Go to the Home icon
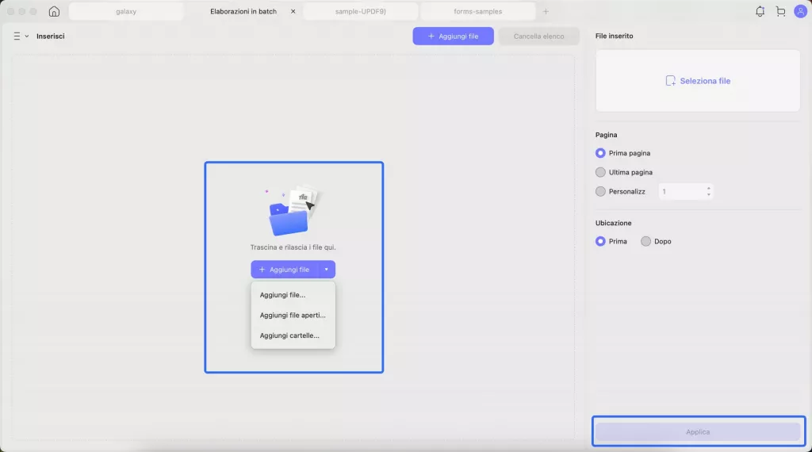 pyautogui.click(x=54, y=11)
